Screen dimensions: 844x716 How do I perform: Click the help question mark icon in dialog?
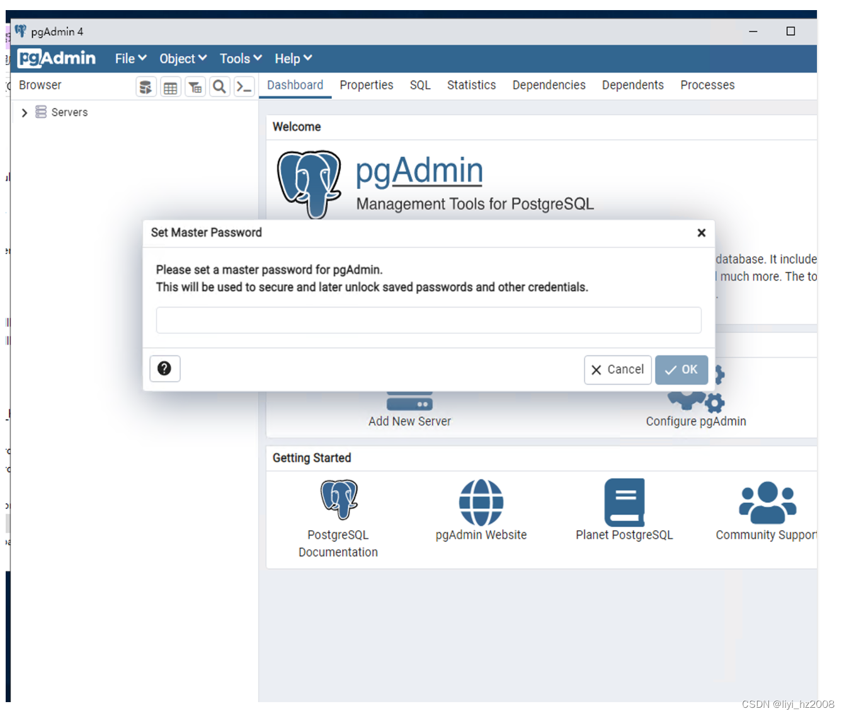pyautogui.click(x=164, y=369)
